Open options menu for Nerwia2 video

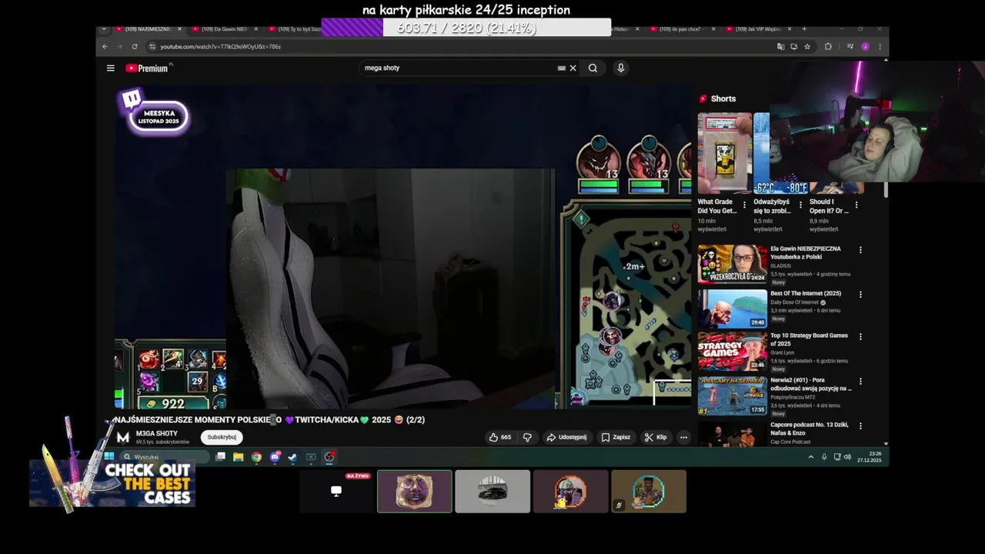860,382
